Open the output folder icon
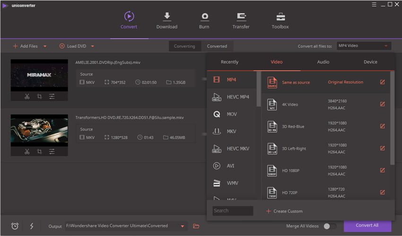 (196, 226)
